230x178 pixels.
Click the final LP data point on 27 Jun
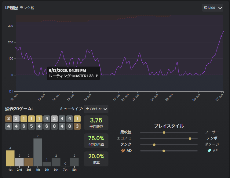point(223,31)
